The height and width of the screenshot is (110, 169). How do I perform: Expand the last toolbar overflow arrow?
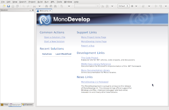point(166,6)
